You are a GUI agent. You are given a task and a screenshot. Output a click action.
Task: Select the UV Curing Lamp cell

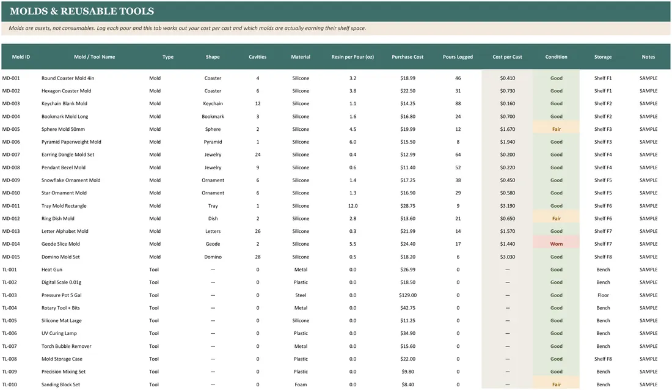[59, 333]
